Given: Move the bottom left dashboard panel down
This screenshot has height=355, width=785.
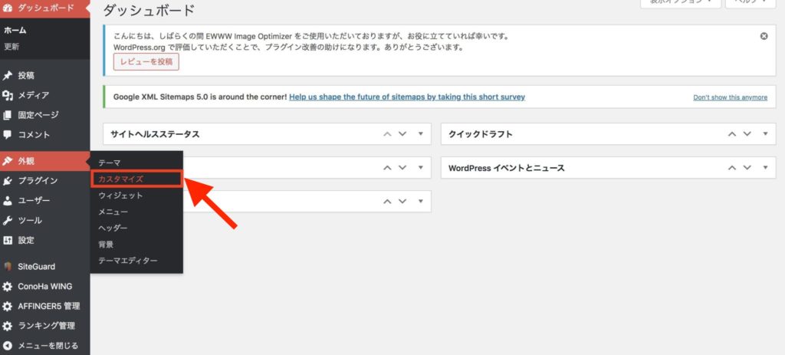Looking at the screenshot, I should (x=402, y=202).
